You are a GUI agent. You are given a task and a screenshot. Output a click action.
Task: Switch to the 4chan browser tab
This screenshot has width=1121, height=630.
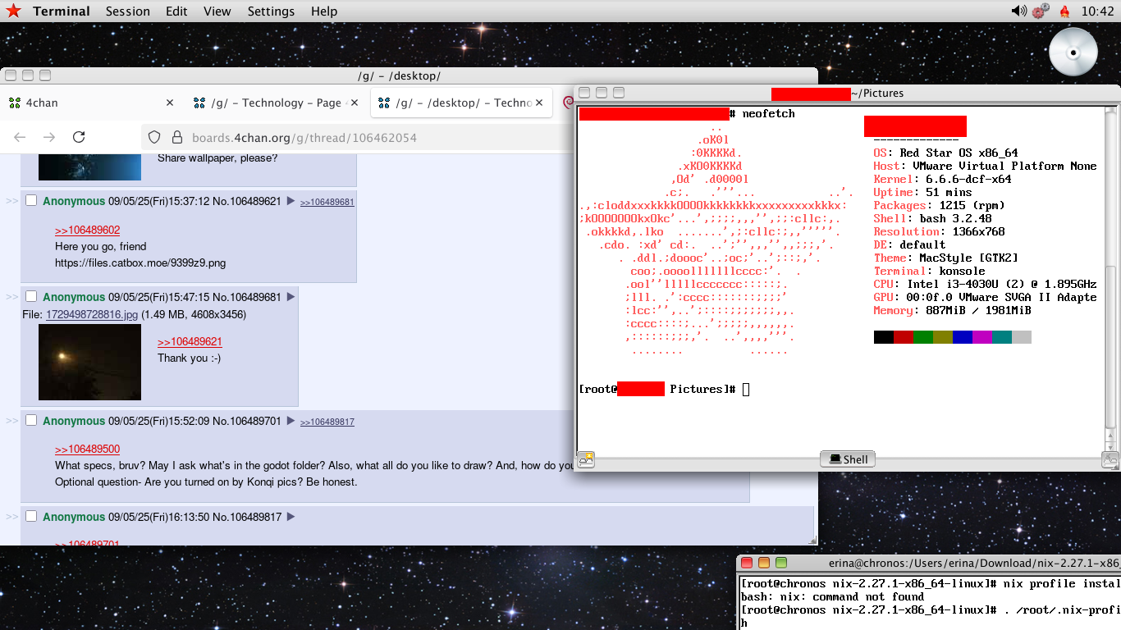(x=92, y=103)
